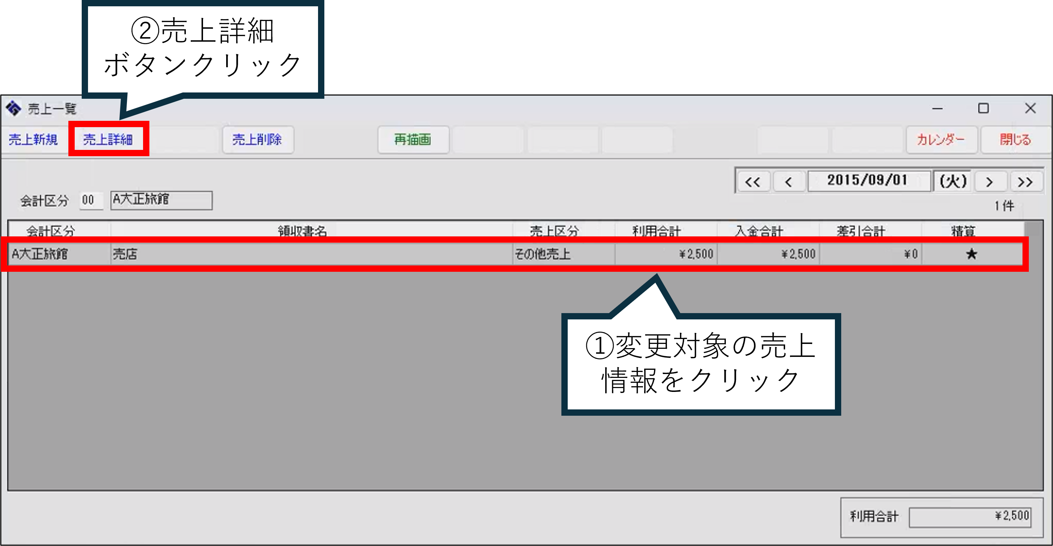Click the 売上一覧 window app icon
The image size is (1053, 546).
(x=13, y=109)
